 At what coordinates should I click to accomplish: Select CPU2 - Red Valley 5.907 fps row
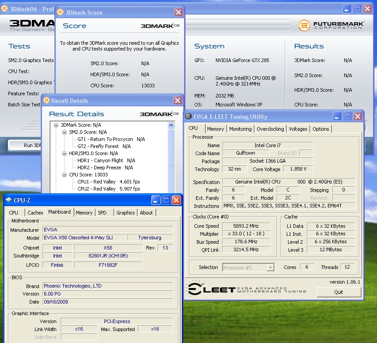click(x=109, y=189)
